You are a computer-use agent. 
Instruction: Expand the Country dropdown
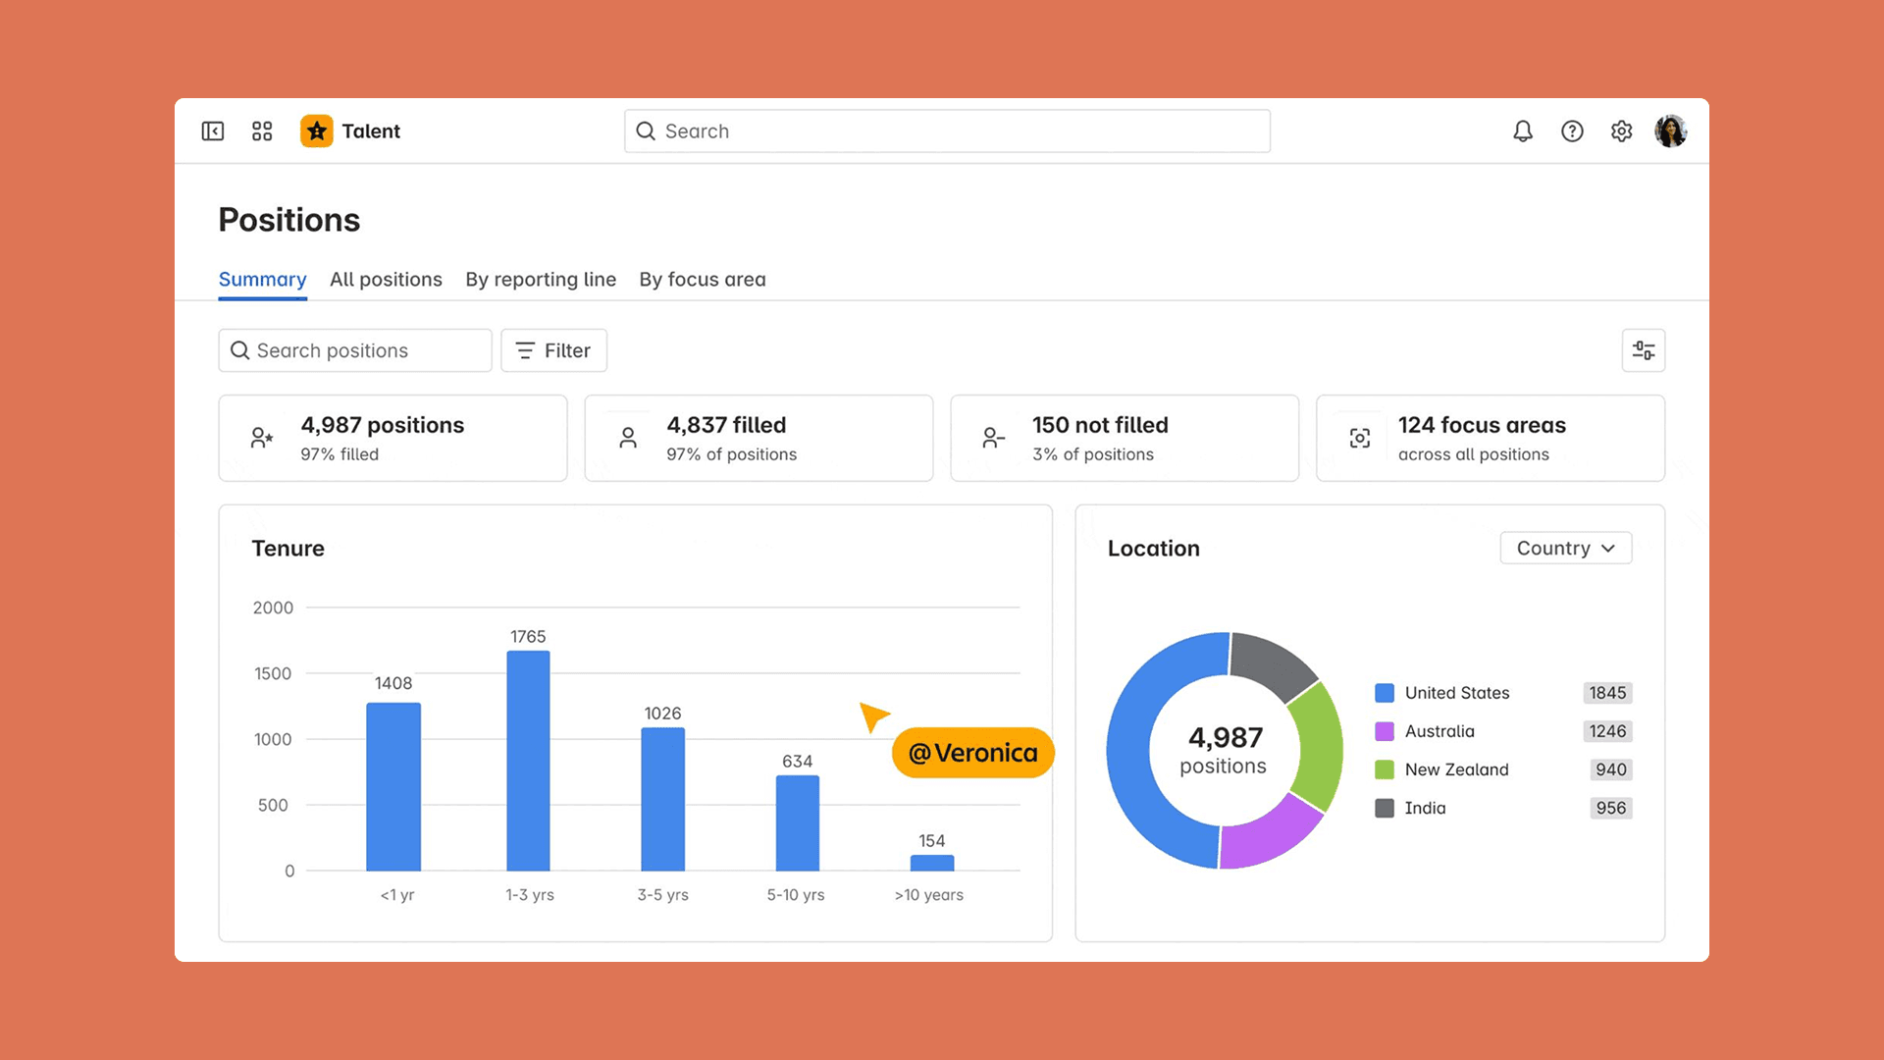(1566, 548)
